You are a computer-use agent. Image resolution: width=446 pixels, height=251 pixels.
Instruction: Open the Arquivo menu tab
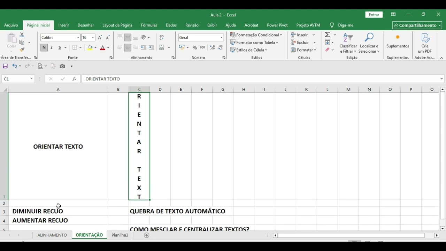pos(11,25)
